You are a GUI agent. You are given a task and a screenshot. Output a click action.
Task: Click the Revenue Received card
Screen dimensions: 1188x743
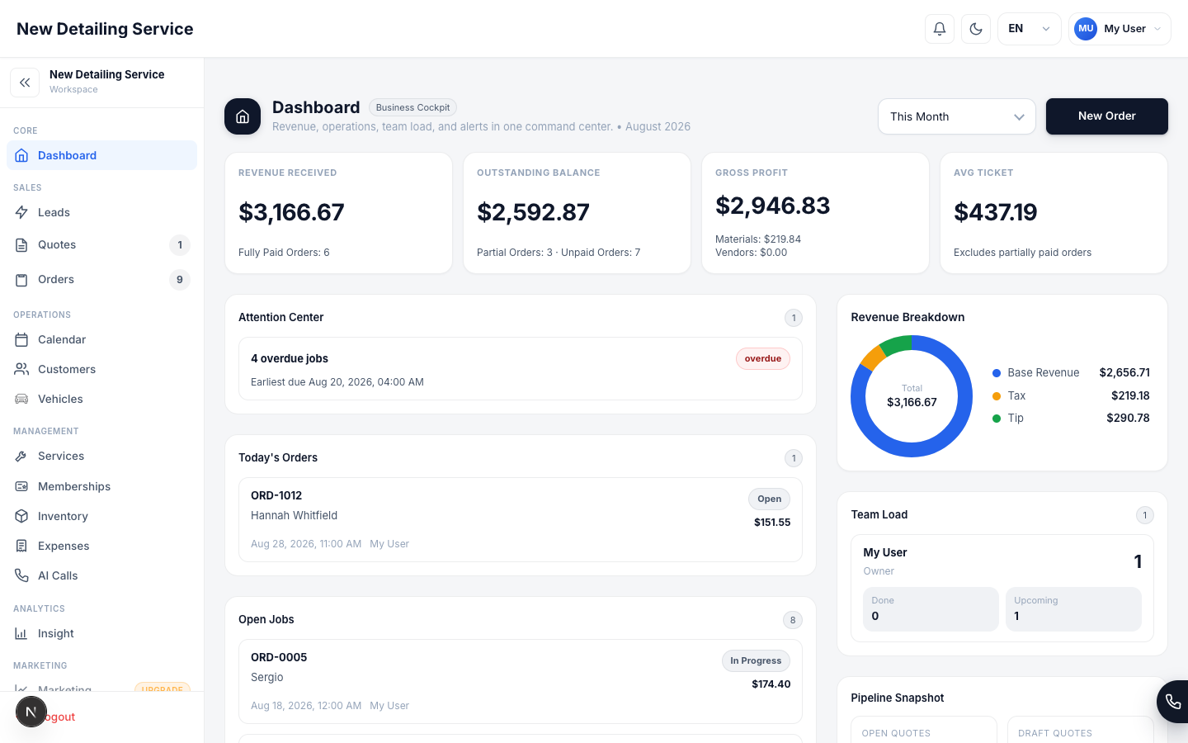point(338,213)
